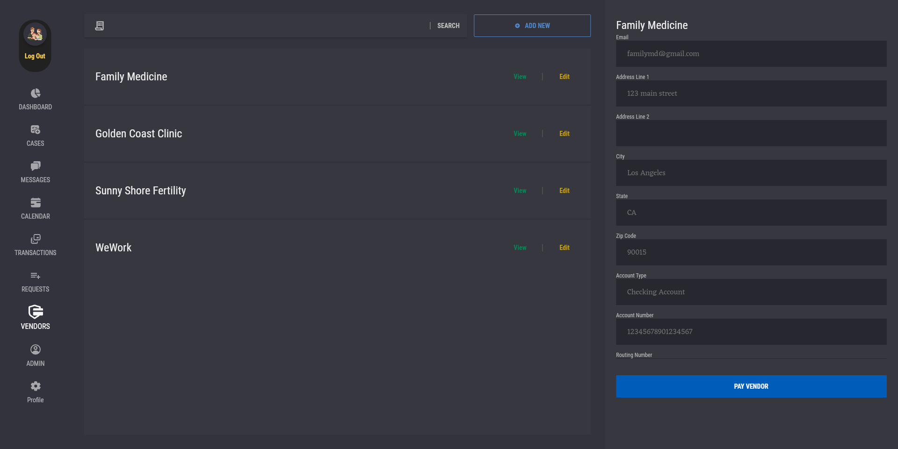Open the Cases sidebar icon
Screen dimensions: 898x449
(36, 130)
